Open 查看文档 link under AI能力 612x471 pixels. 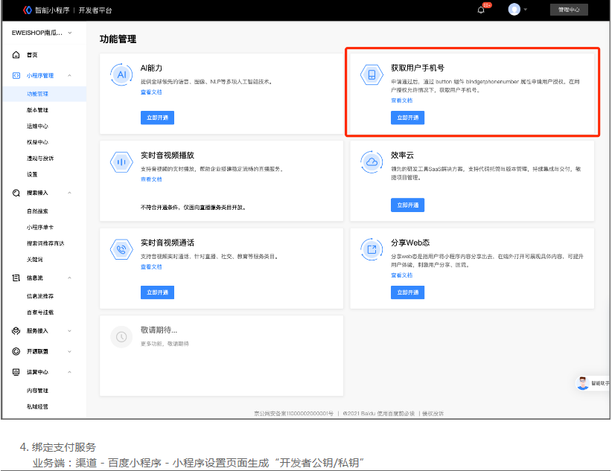pyautogui.click(x=151, y=92)
